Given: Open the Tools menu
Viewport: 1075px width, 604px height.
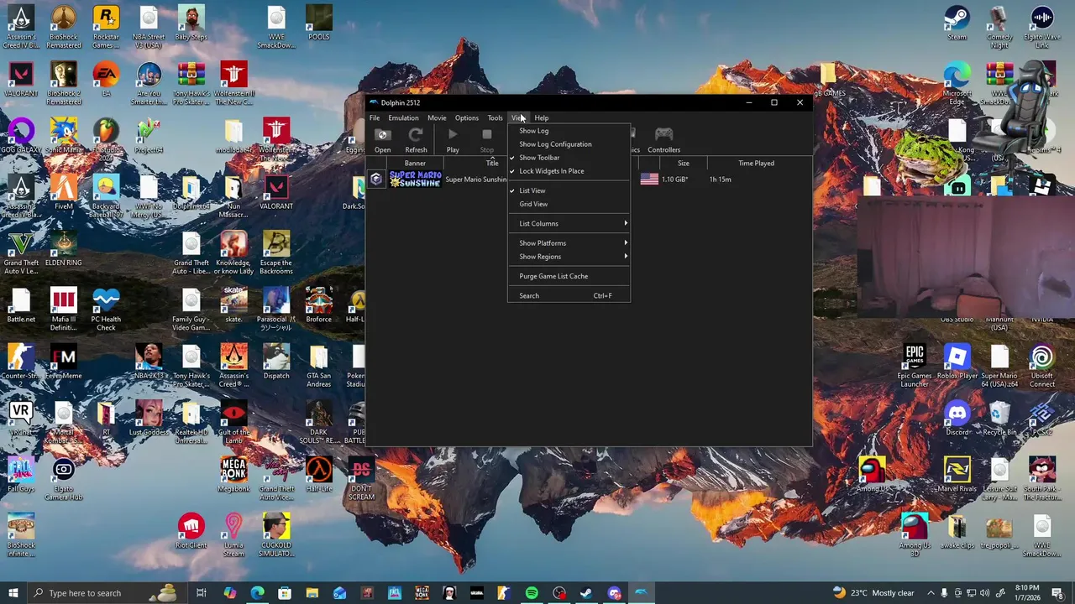Looking at the screenshot, I should (x=496, y=117).
